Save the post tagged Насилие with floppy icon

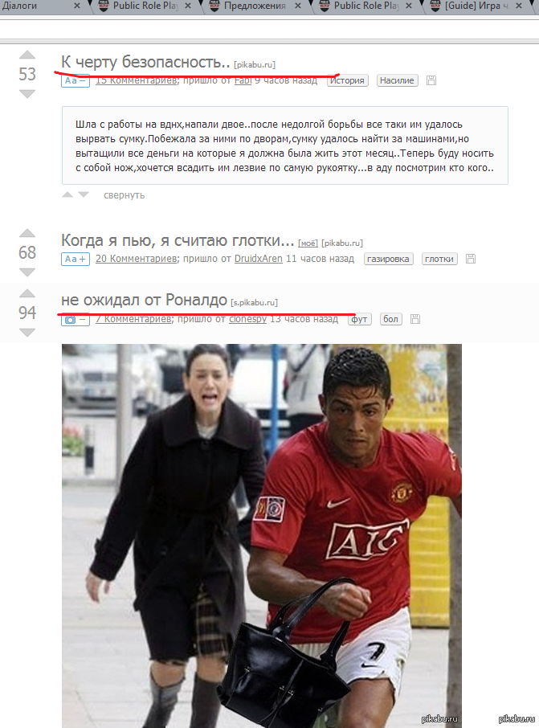tap(431, 80)
